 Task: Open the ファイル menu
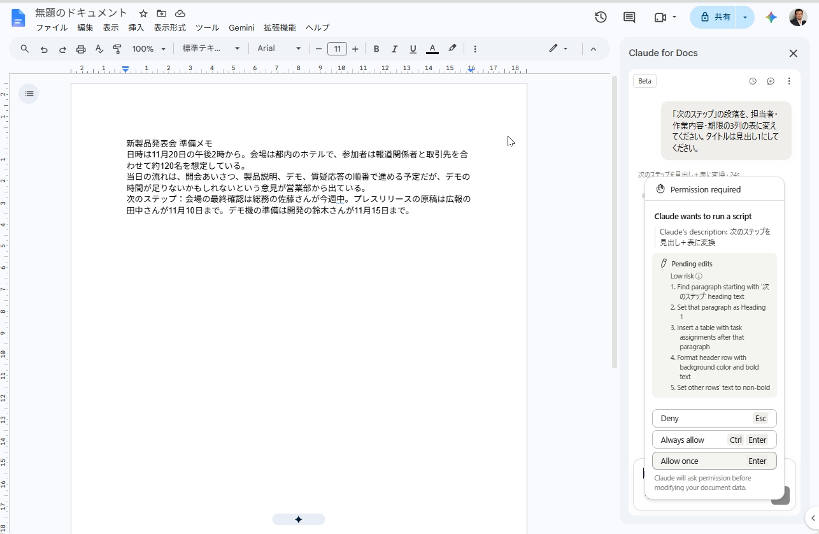52,28
